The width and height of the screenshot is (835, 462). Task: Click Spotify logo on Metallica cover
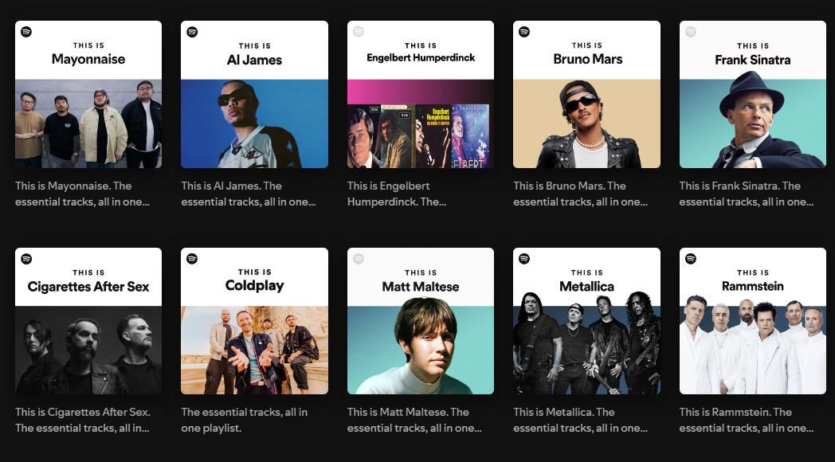point(524,259)
